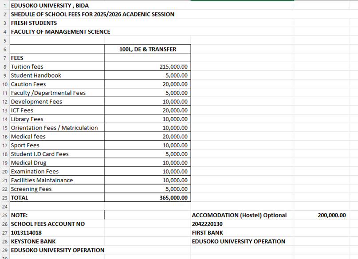Click the row 1 header number
Screen dimensions: 358x259
click(4, 5)
